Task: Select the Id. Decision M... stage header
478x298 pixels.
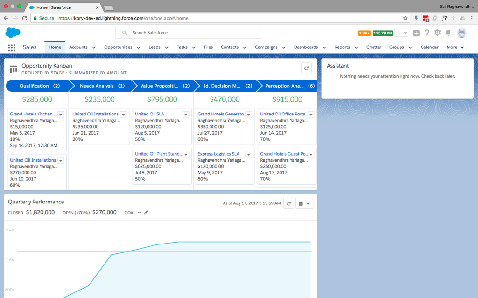Action: (227, 86)
